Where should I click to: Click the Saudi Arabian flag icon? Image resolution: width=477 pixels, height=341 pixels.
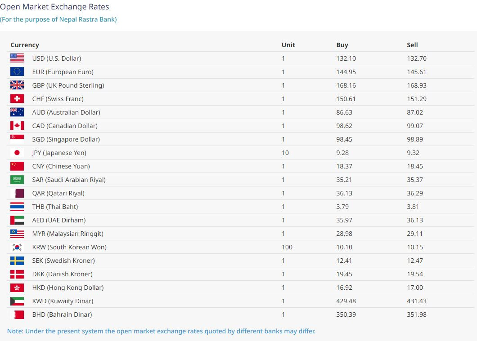pos(17,179)
